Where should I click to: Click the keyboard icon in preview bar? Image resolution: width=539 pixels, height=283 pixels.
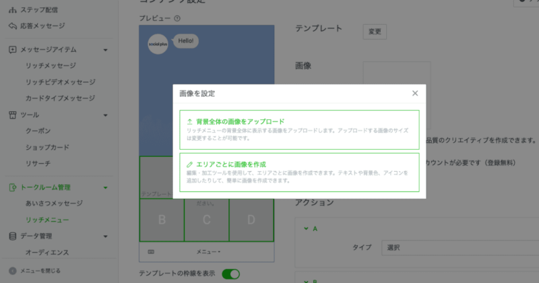coord(151,252)
